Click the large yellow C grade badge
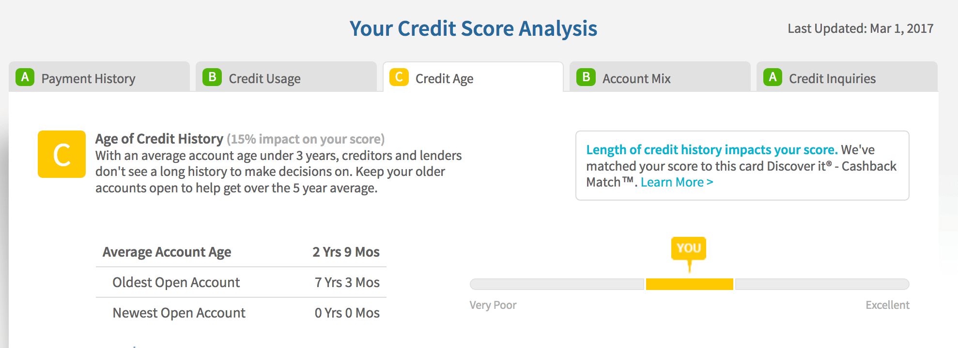 [62, 154]
